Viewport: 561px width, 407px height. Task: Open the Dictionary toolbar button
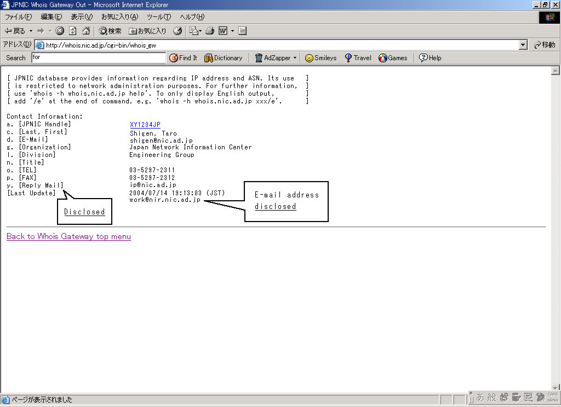pyautogui.click(x=224, y=58)
